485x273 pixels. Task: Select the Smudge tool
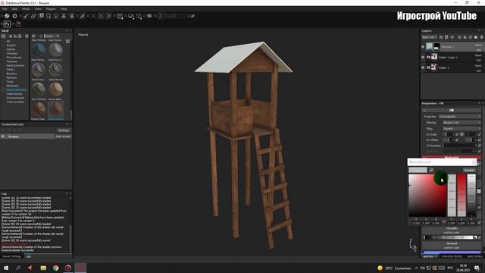click(x=56, y=16)
